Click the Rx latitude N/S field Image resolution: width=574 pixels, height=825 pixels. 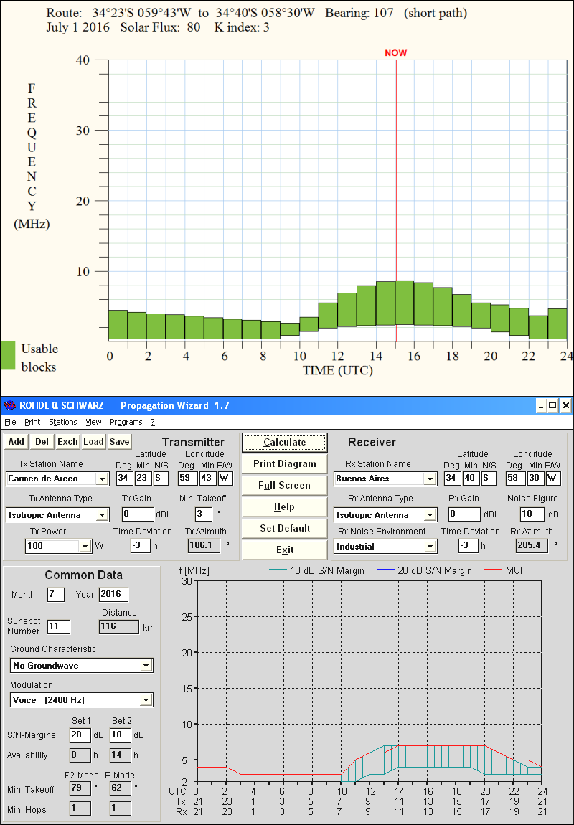click(x=488, y=478)
